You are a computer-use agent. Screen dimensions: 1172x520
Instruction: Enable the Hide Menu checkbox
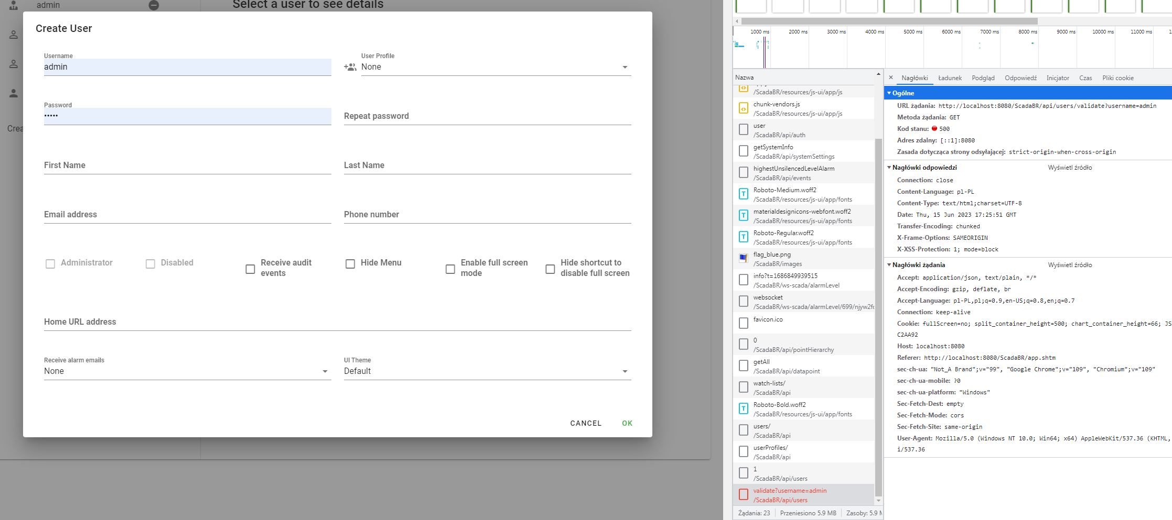(350, 263)
